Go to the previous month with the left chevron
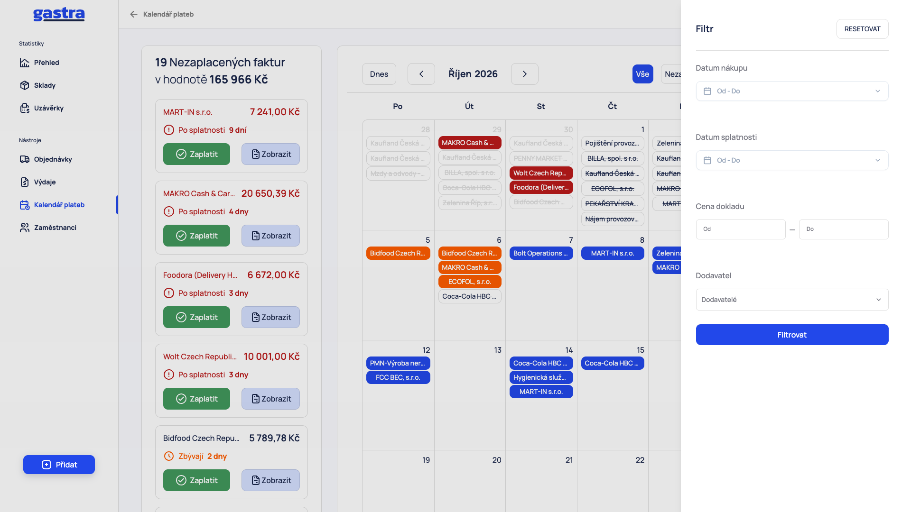 coord(421,74)
